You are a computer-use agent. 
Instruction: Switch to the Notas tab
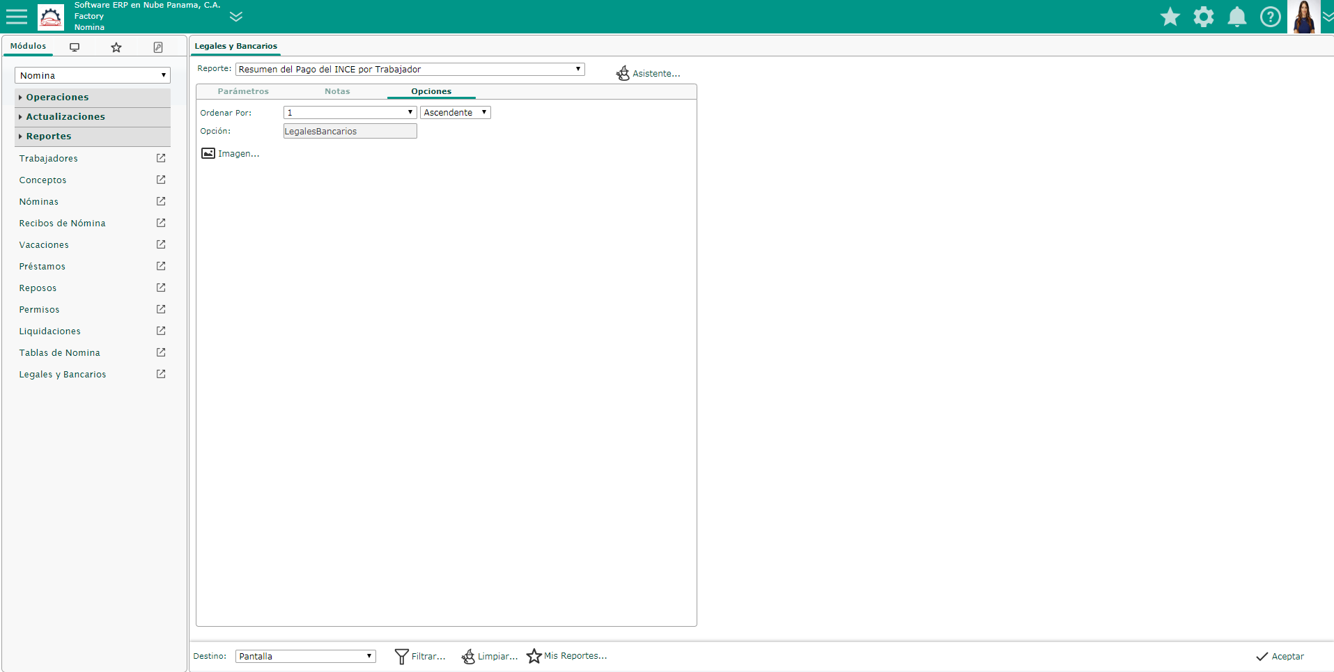coord(337,91)
